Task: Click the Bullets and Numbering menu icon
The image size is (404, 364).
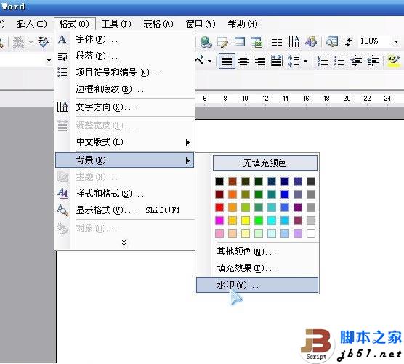Action: click(x=62, y=73)
